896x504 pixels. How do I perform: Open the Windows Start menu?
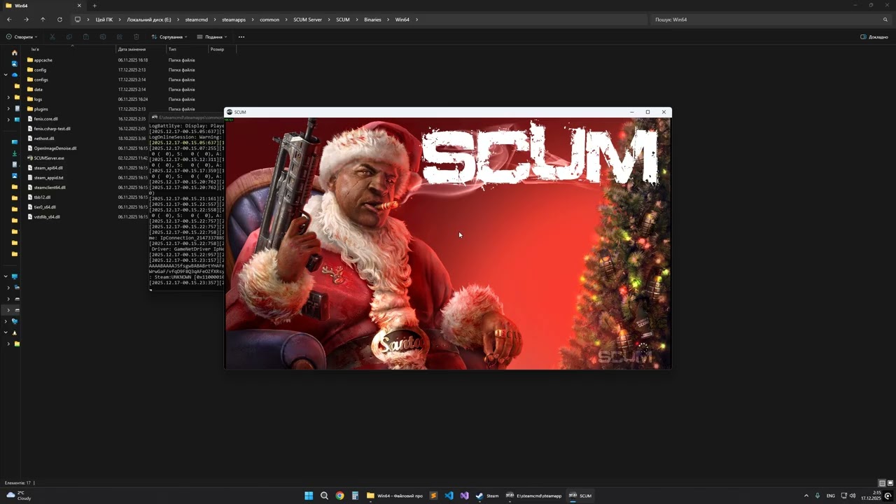click(x=309, y=496)
